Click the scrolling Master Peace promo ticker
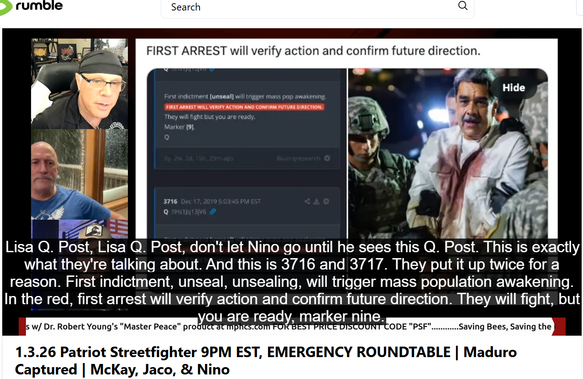 coord(292,327)
